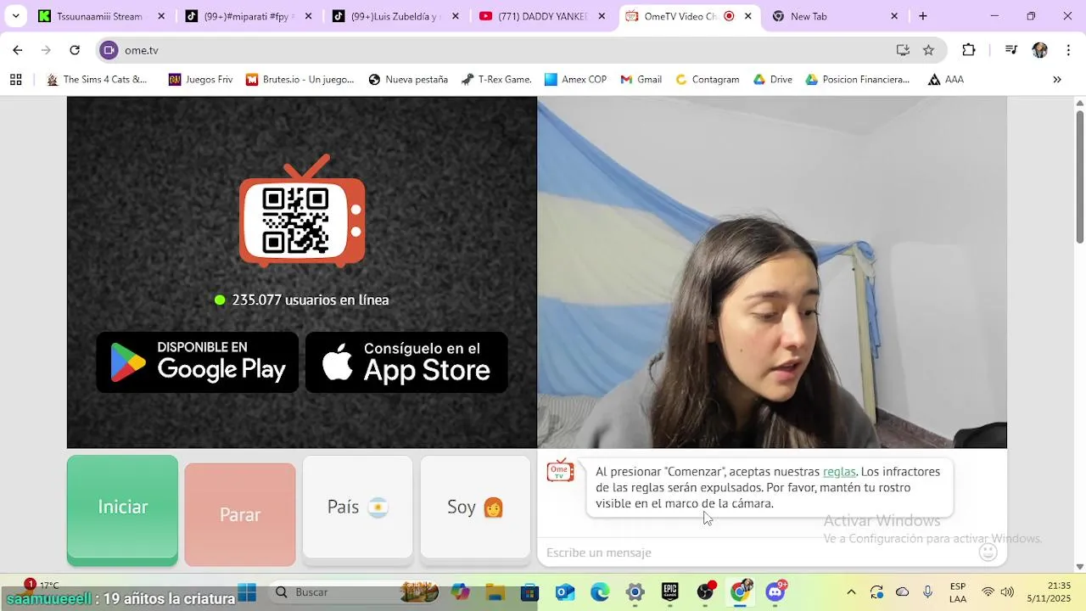1086x611 pixels.
Task: Open the País country selector
Action: 357,507
